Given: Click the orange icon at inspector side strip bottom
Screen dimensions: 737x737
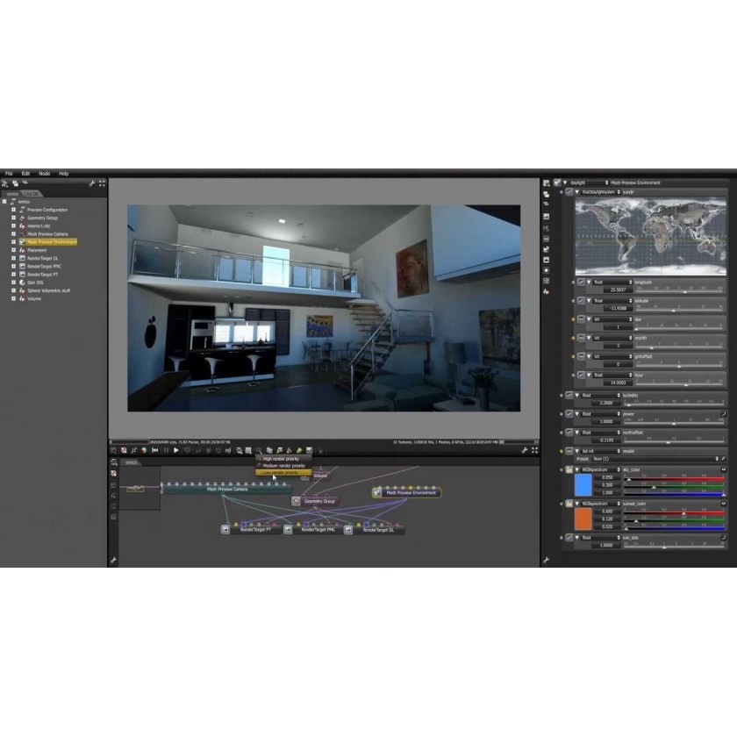Looking at the screenshot, I should (x=546, y=292).
